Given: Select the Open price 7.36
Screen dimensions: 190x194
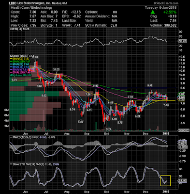Looking at the screenshot, I should [x=33, y=12].
